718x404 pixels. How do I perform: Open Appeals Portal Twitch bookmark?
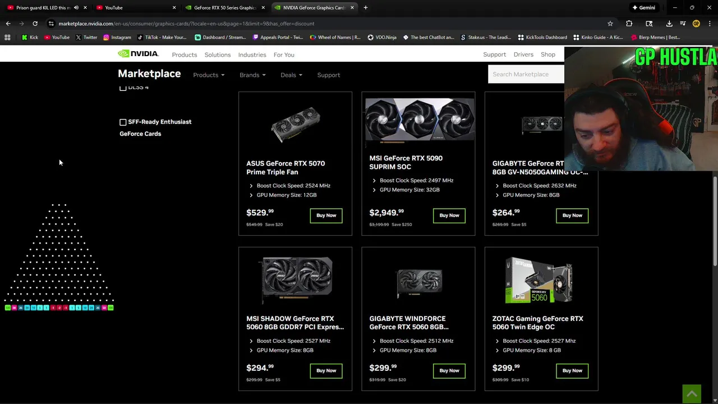(278, 38)
